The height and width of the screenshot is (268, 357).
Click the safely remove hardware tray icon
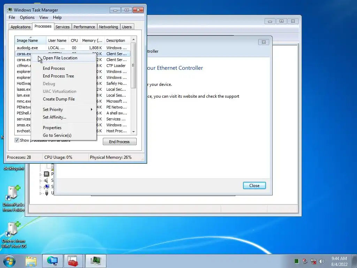point(305,261)
